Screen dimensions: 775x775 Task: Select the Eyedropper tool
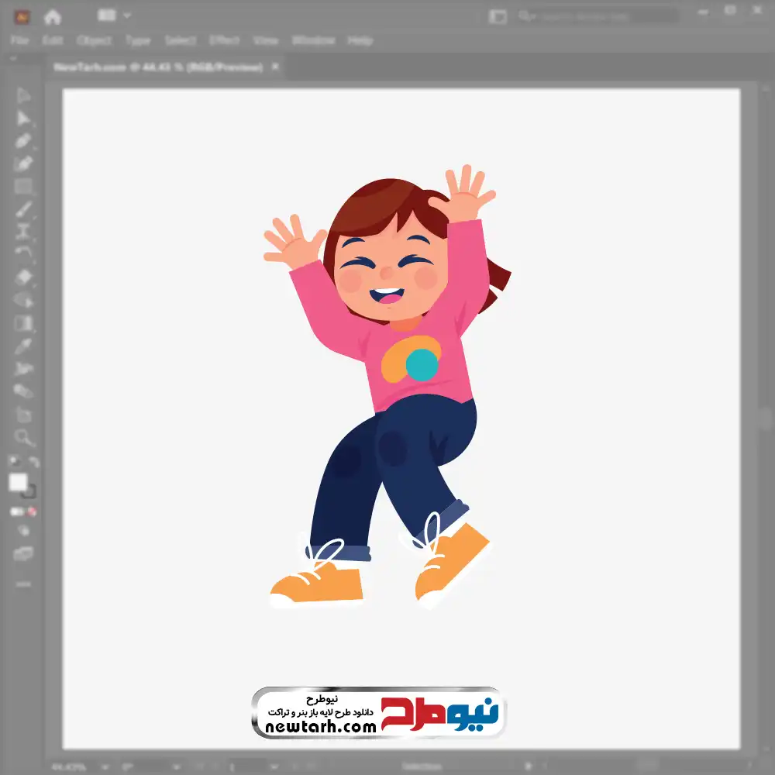click(x=23, y=346)
